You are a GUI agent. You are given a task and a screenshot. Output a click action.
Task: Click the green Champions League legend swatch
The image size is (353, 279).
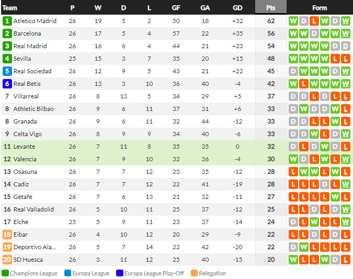pyautogui.click(x=5, y=273)
